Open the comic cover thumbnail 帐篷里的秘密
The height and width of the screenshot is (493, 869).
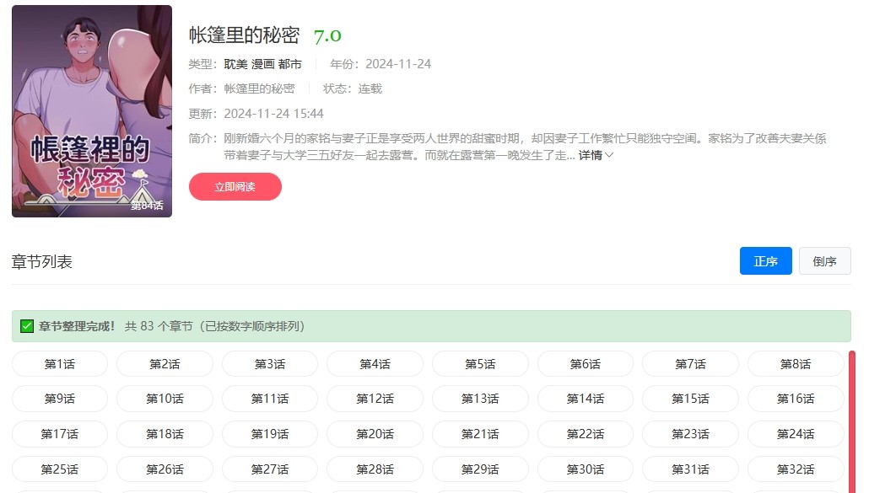point(91,110)
